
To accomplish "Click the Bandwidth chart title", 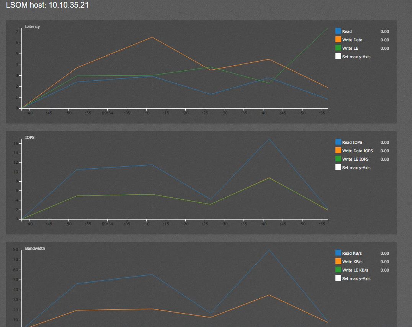I will [35, 248].
